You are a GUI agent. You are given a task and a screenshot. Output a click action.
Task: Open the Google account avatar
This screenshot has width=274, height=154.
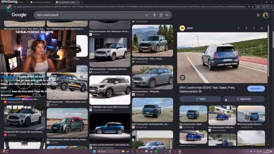(266, 15)
